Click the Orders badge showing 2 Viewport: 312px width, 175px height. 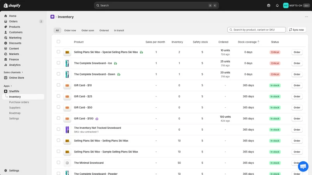[41, 21]
